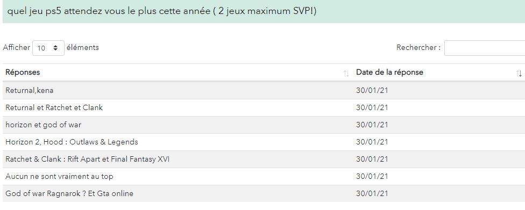This screenshot has width=525, height=210.
Task: Select the 'horizon et god of war' row
Action: (x=264, y=125)
